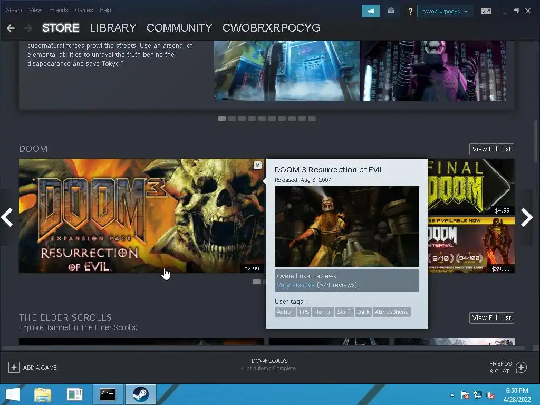This screenshot has width=540, height=405.
Task: Click the Atmospheric user tag
Action: 392,312
